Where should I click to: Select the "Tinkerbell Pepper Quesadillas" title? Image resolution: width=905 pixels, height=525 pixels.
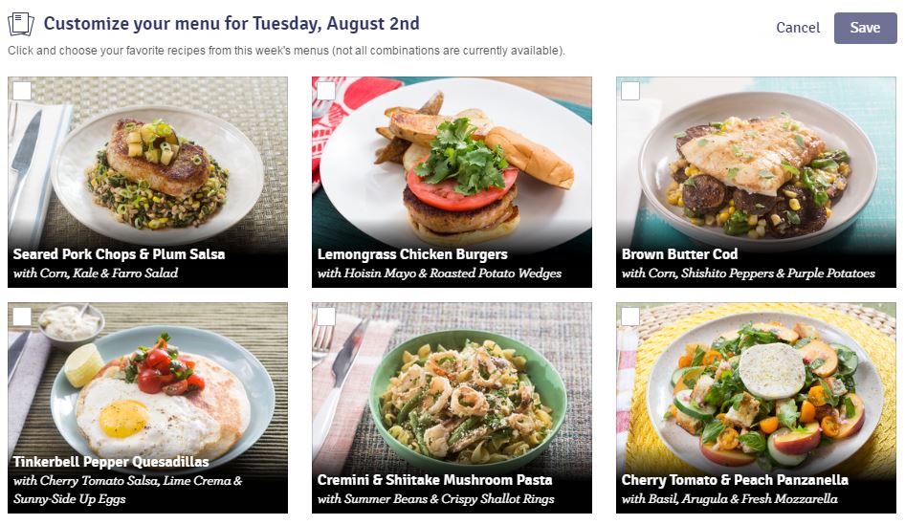coord(111,462)
